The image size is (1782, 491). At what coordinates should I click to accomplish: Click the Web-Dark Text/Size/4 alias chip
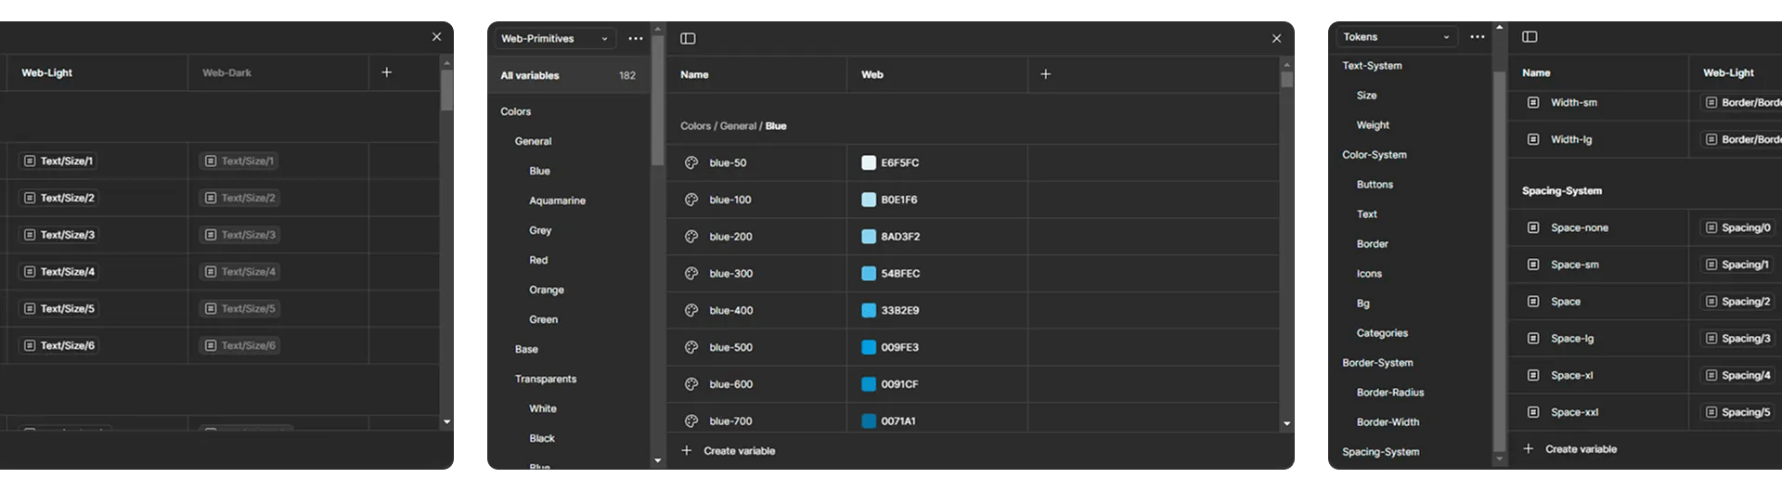[x=240, y=271]
